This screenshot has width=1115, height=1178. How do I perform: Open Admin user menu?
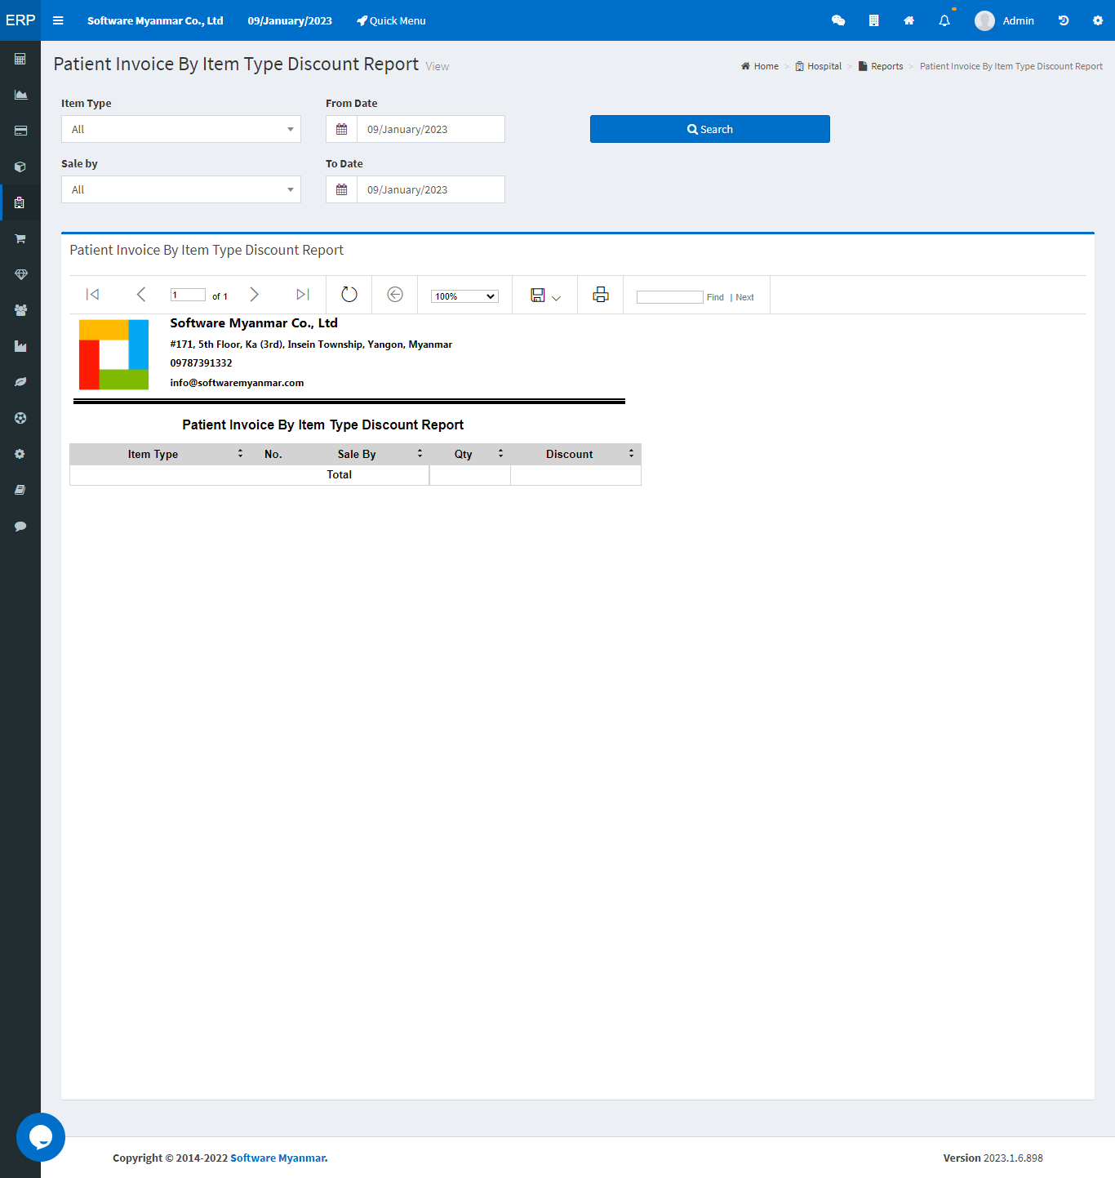point(1004,20)
